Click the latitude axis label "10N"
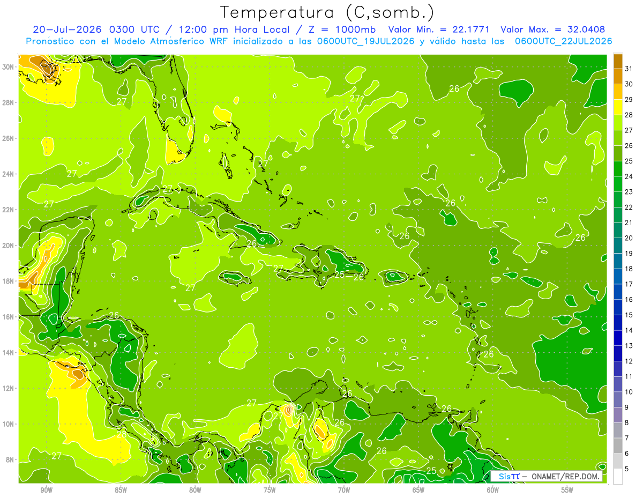Screen dimensions: 643x497 (9, 424)
